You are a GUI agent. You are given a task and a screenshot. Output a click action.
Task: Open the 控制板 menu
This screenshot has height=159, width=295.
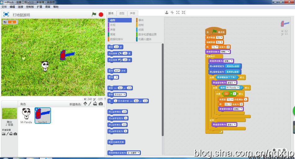[30, 7]
